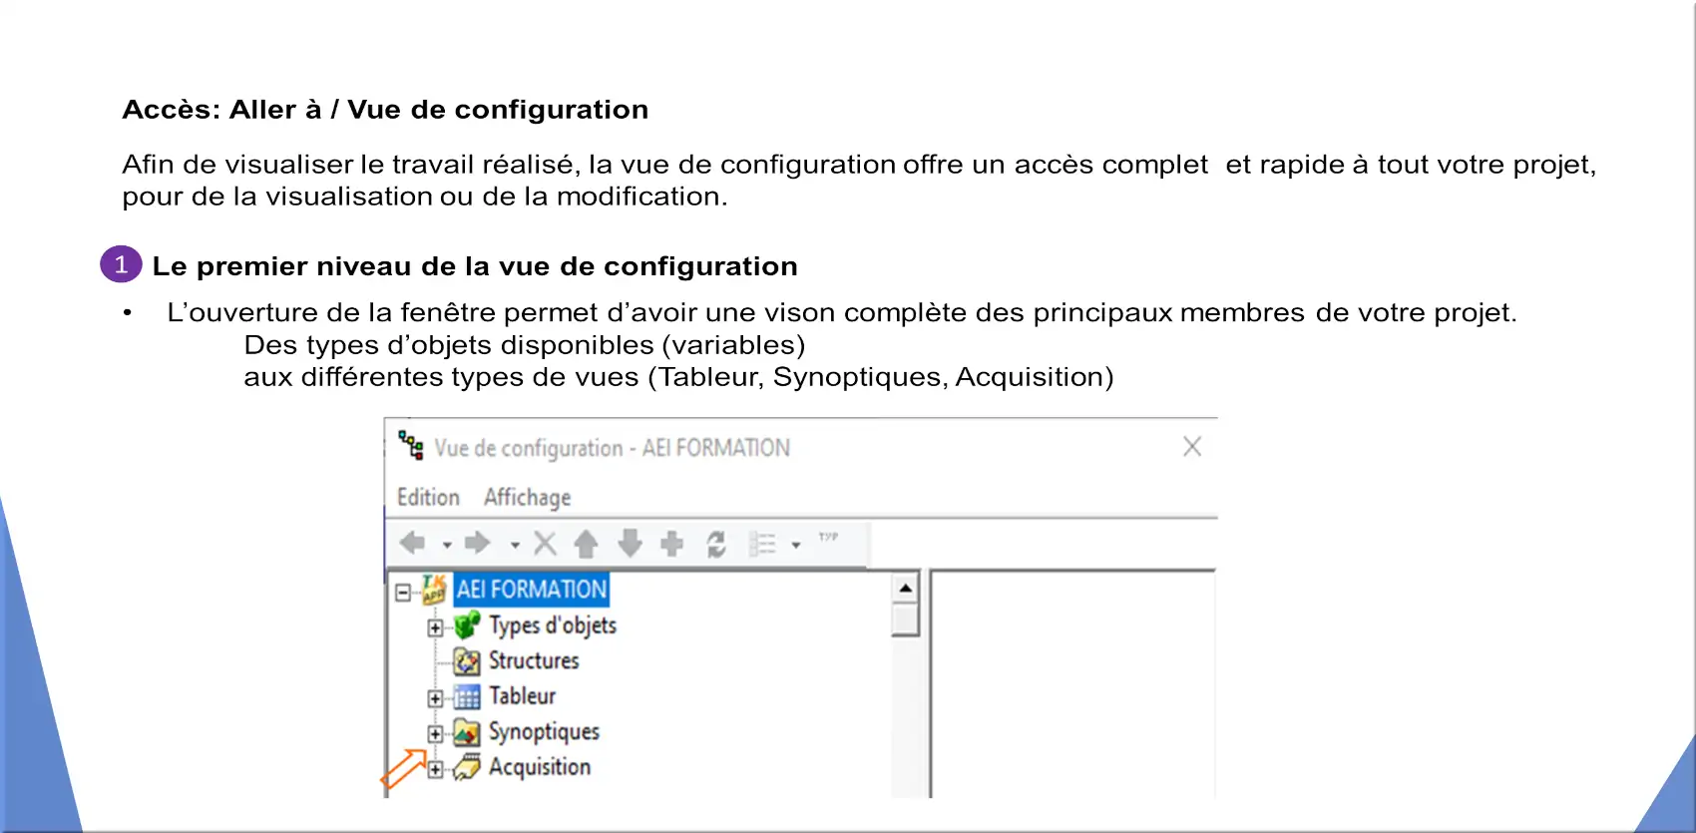The width and height of the screenshot is (1696, 833).
Task: Click the add plus toolbar icon
Action: click(672, 544)
